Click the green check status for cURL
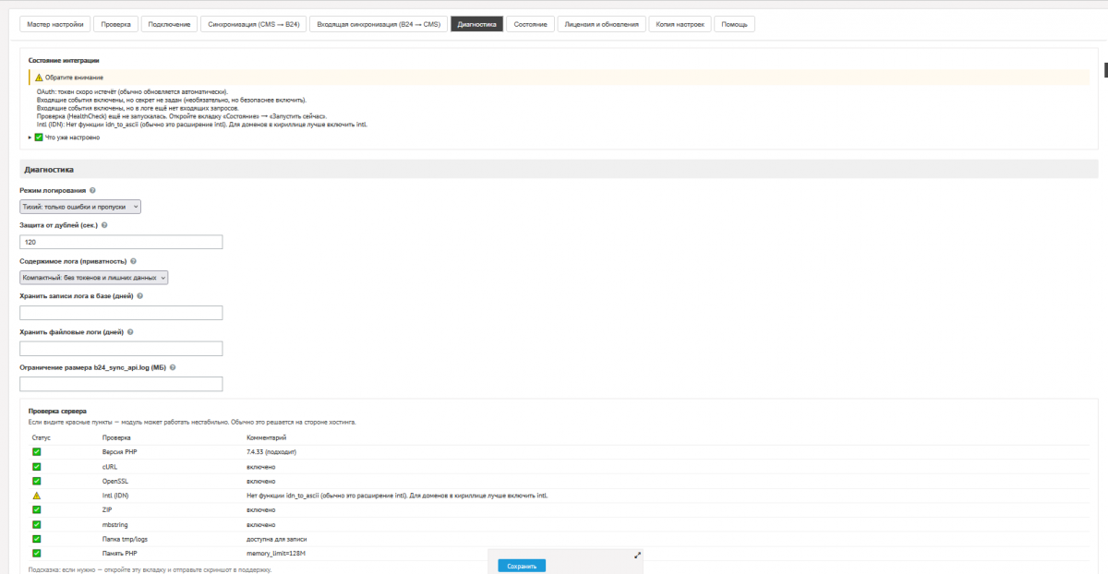The width and height of the screenshot is (1108, 574). (37, 467)
